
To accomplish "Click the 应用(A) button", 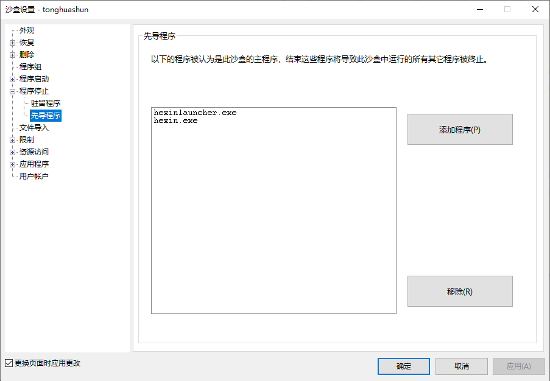I will [x=519, y=366].
